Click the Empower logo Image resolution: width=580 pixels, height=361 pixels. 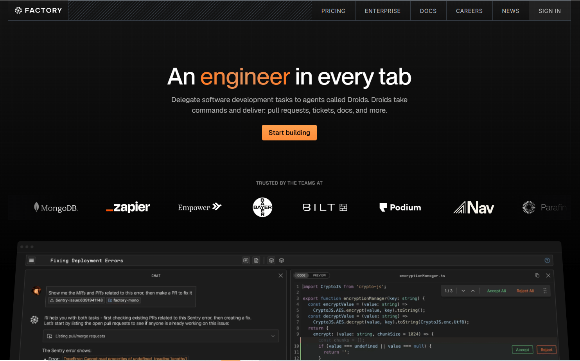(199, 207)
